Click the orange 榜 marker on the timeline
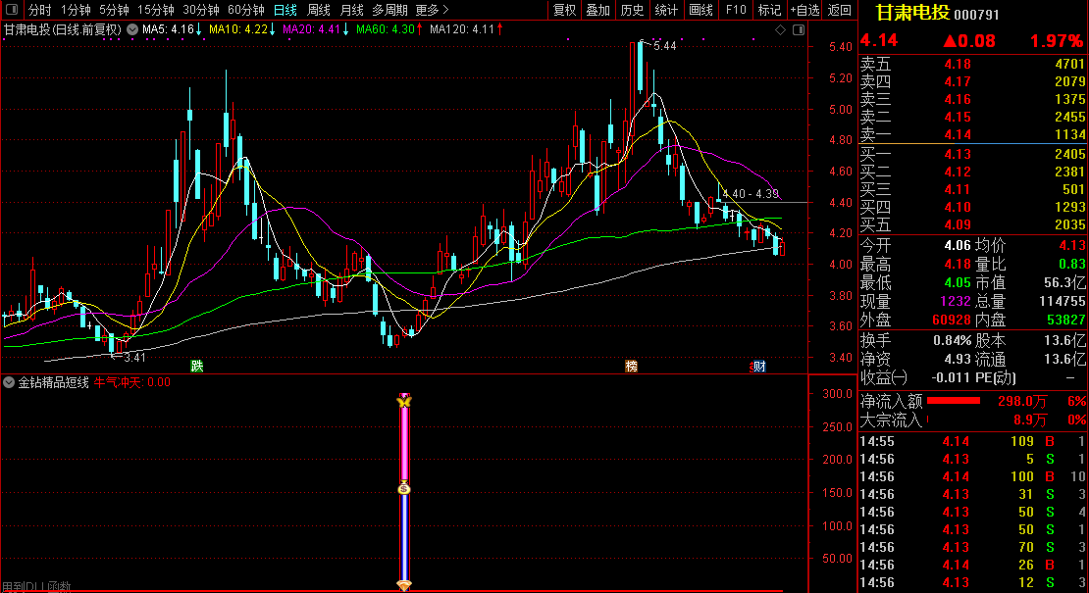This screenshot has height=593, width=1089. 632,367
